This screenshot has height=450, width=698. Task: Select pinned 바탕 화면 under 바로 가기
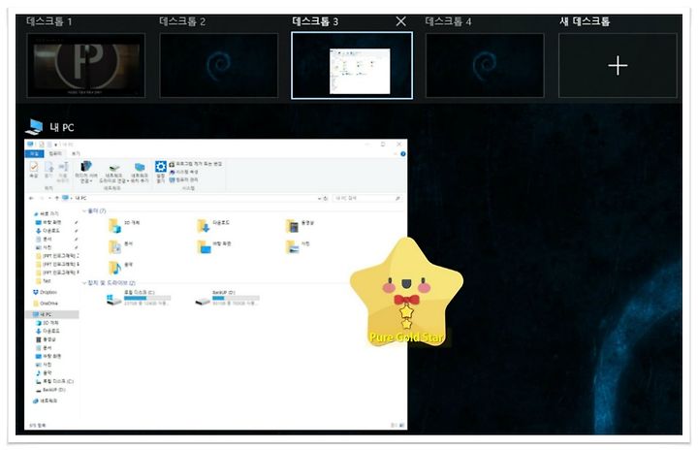click(x=48, y=222)
